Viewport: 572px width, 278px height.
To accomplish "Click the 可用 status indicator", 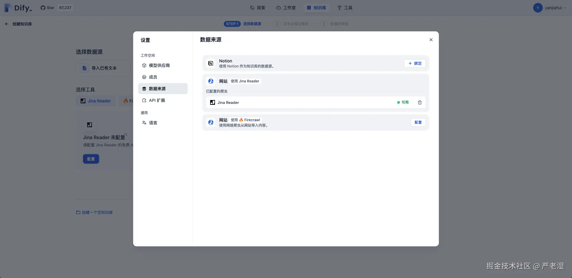I will 403,102.
